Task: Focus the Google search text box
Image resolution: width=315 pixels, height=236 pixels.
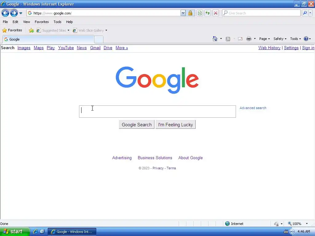Action: click(157, 112)
